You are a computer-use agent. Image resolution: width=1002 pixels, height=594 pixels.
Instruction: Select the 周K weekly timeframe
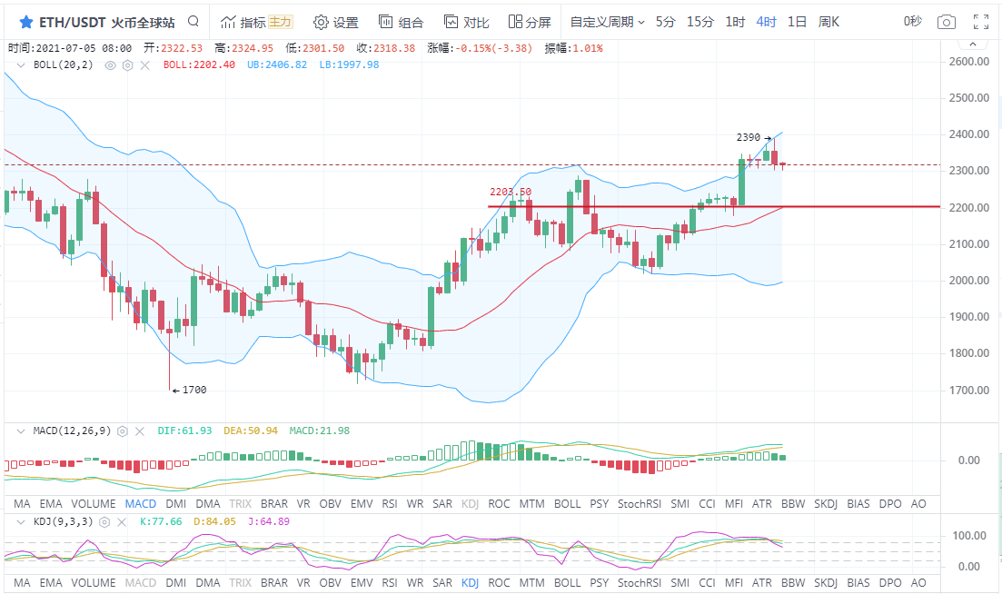pyautogui.click(x=828, y=23)
